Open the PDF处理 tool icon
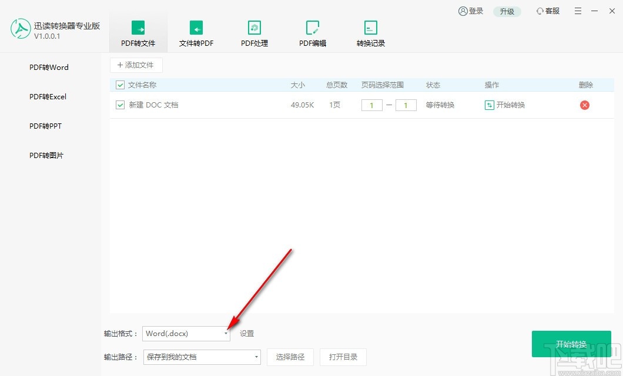623x376 pixels. pyautogui.click(x=254, y=32)
